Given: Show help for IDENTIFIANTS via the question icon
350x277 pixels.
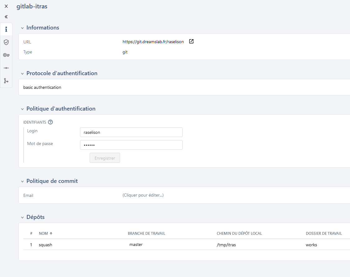Looking at the screenshot, I should [50, 122].
